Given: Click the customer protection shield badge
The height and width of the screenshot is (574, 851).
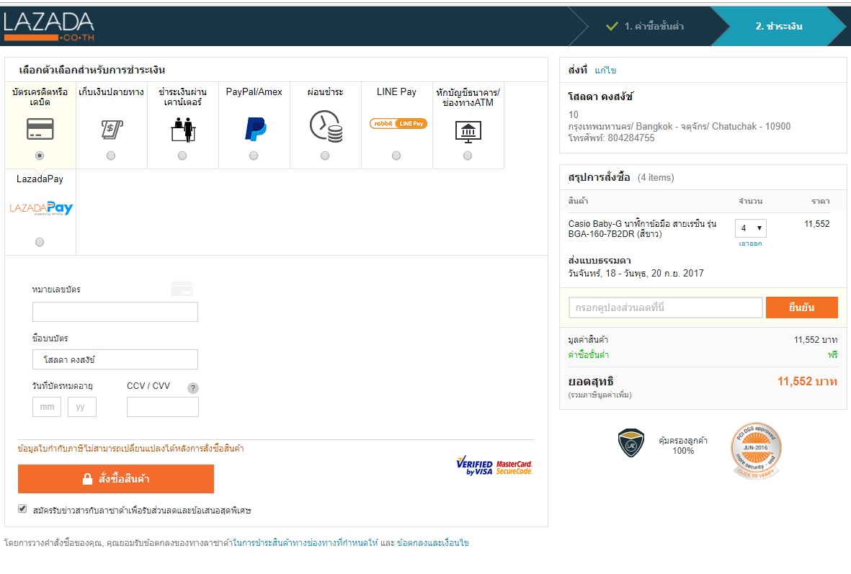Looking at the screenshot, I should [631, 443].
